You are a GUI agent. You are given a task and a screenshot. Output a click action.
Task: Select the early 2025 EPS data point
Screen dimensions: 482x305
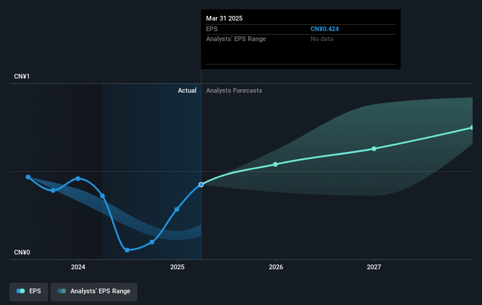tap(177, 209)
